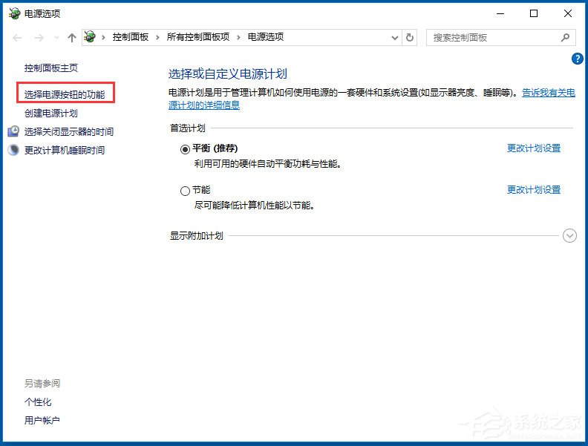Open chevron after 所有控制面板项 breadcrumb
Viewport: 588px width, 446px height.
[238, 37]
